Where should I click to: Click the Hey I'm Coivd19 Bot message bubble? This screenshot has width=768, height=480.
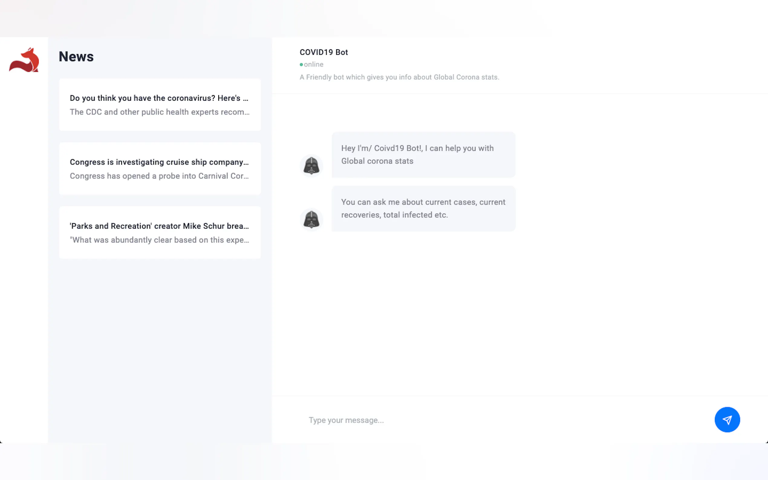point(423,154)
